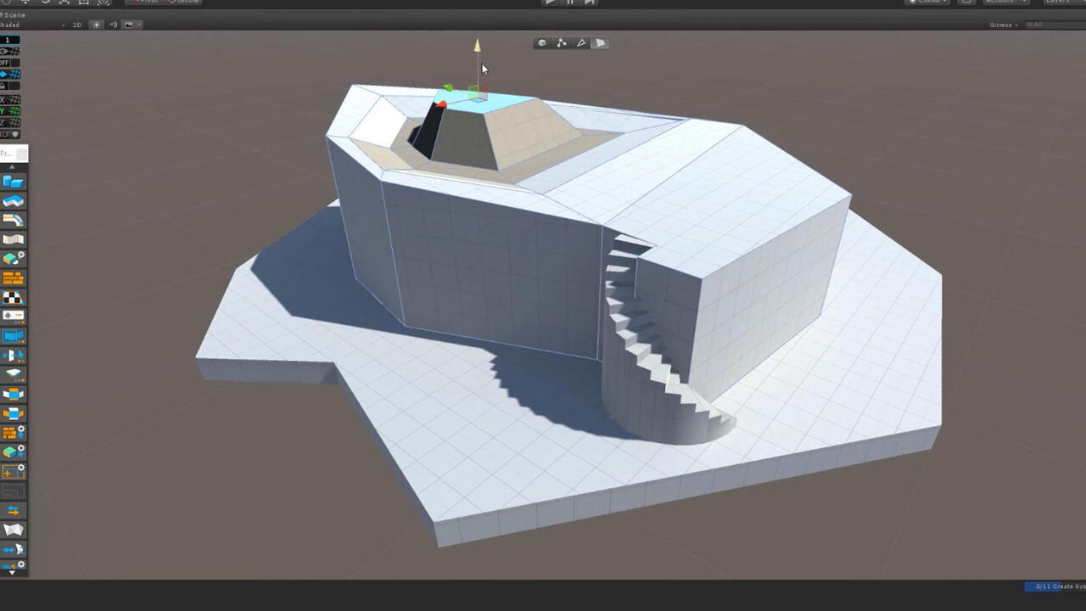
Task: Click the curved pipe Bezier shape icon
Action: click(x=14, y=221)
